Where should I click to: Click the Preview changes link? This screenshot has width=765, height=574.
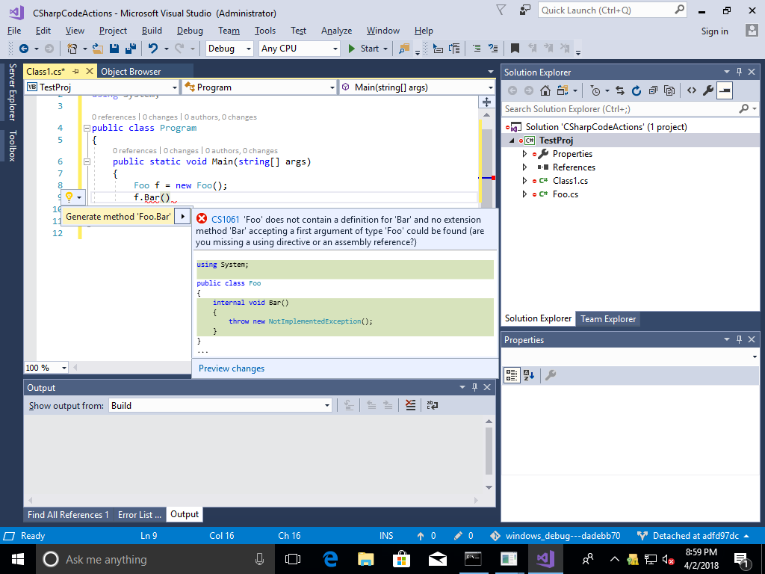click(x=232, y=368)
